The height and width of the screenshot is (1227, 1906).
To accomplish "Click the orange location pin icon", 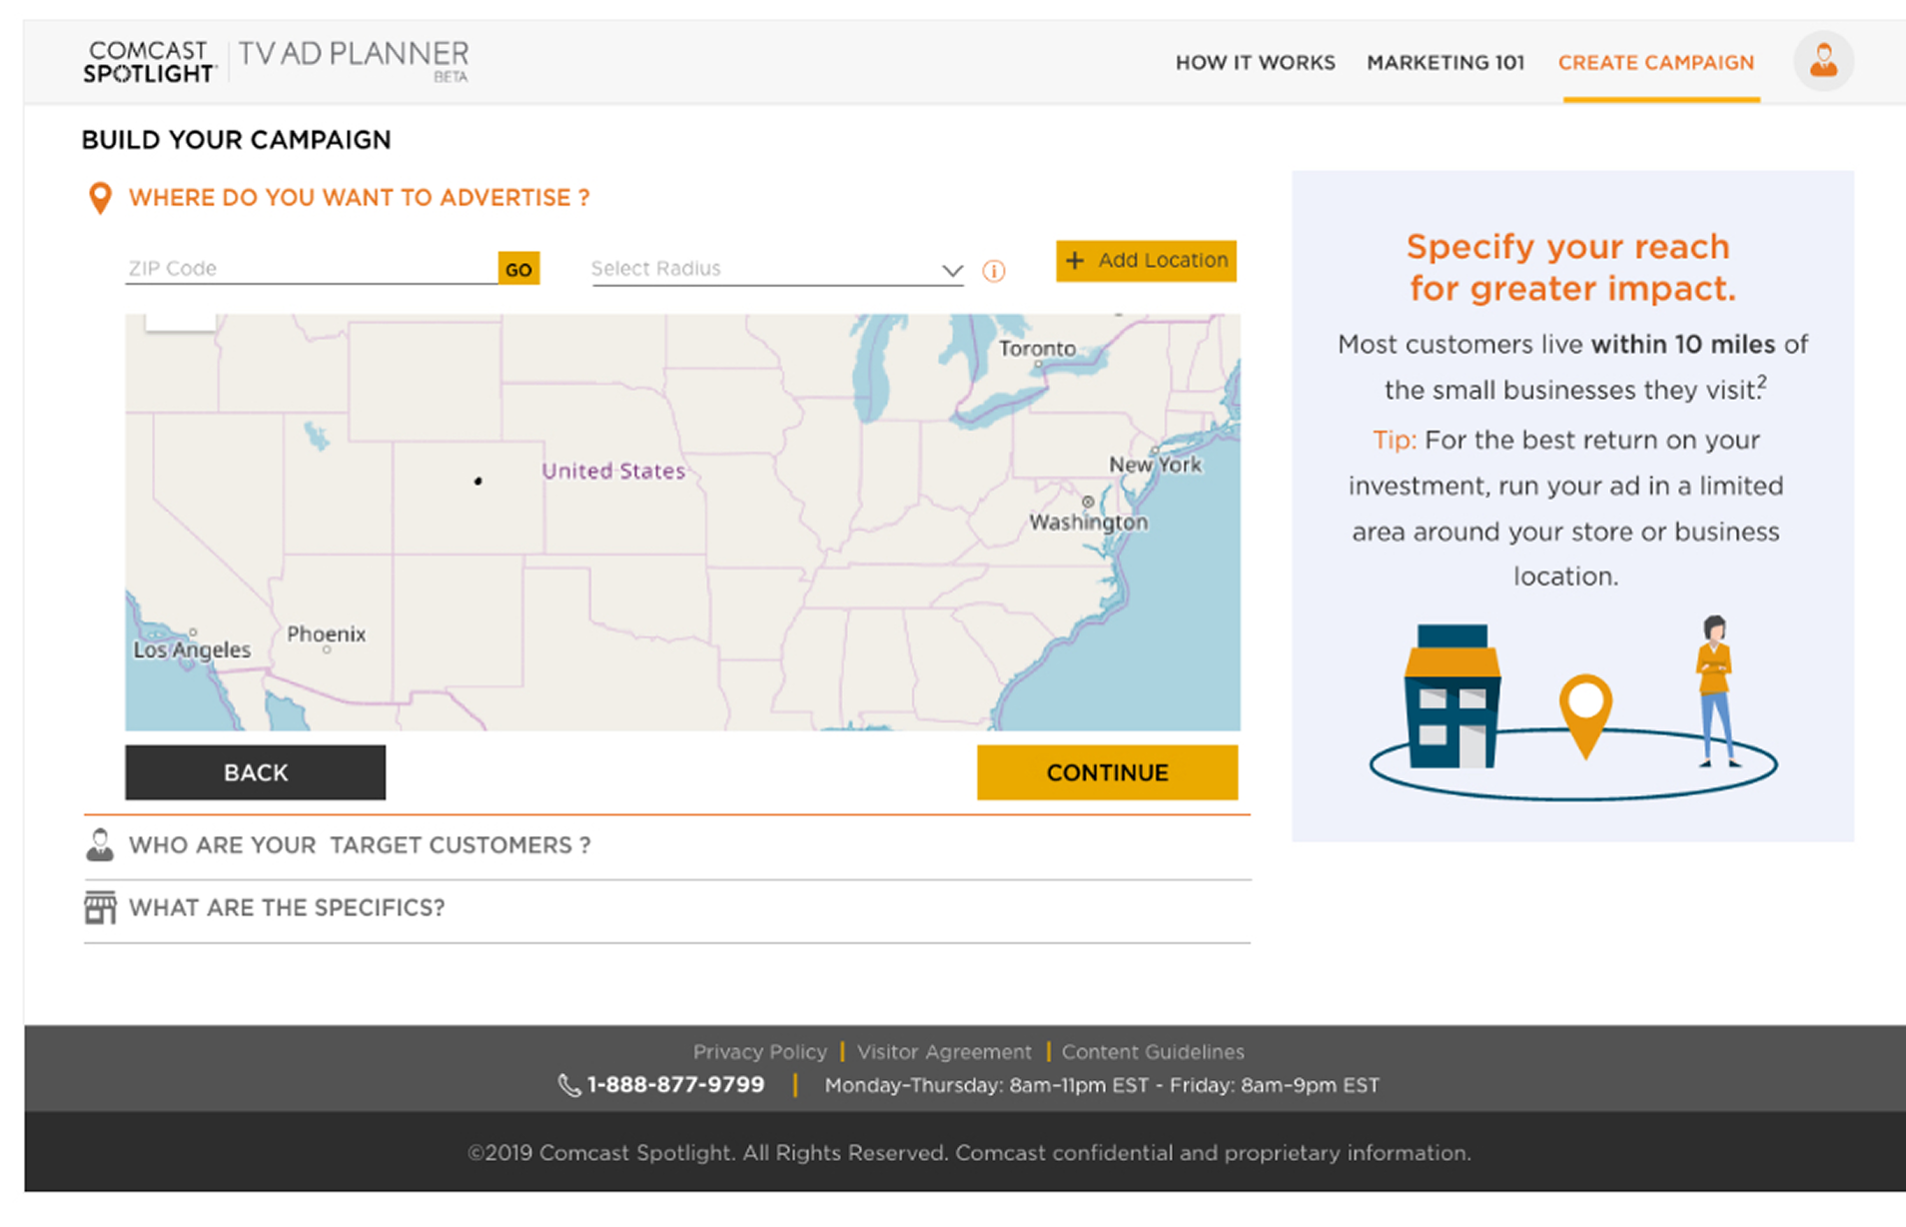I will (x=100, y=198).
